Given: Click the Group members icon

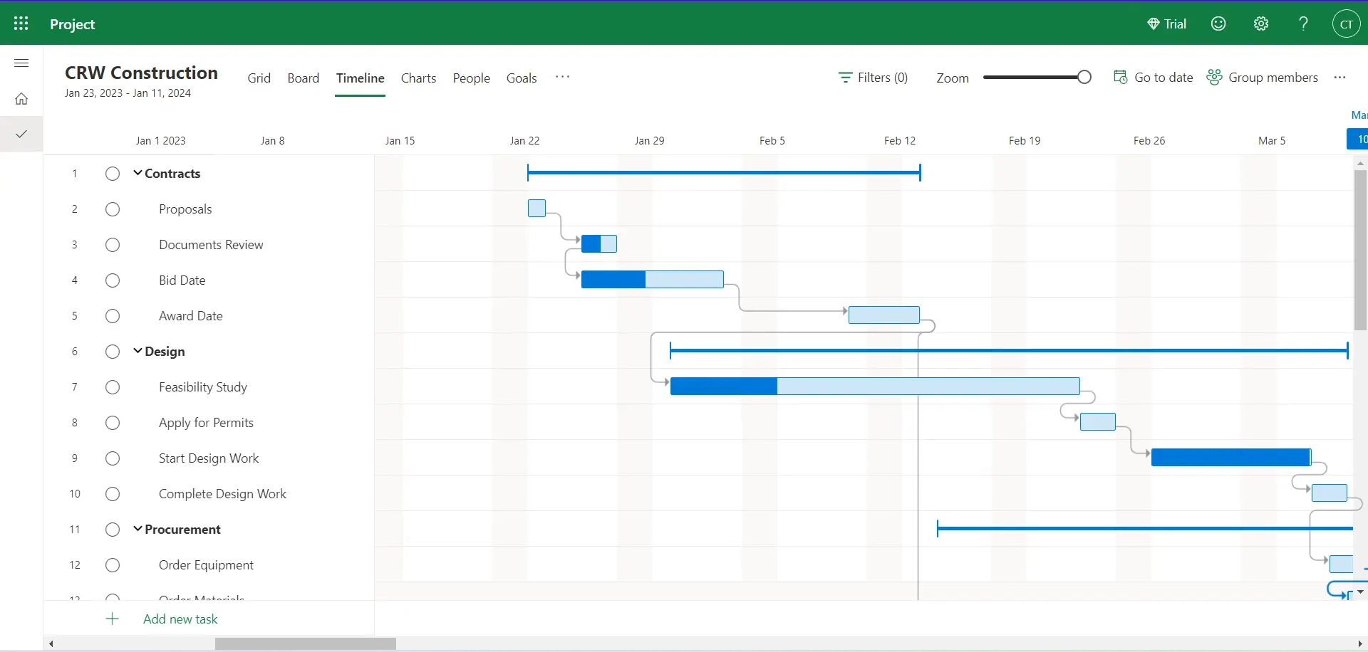Looking at the screenshot, I should click(1213, 77).
